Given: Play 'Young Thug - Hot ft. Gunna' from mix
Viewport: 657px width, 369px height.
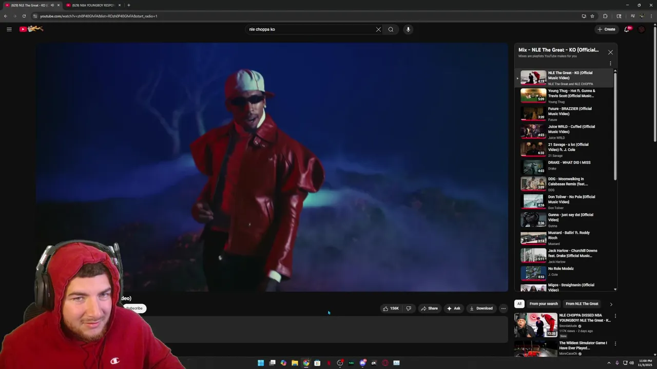Looking at the screenshot, I should point(564,96).
